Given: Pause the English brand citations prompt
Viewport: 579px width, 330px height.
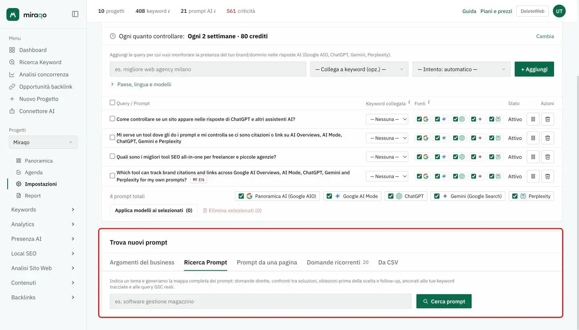Looking at the screenshot, I should (533, 176).
